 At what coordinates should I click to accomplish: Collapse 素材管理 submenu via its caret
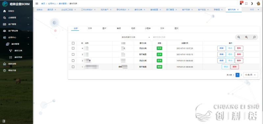point(28,44)
